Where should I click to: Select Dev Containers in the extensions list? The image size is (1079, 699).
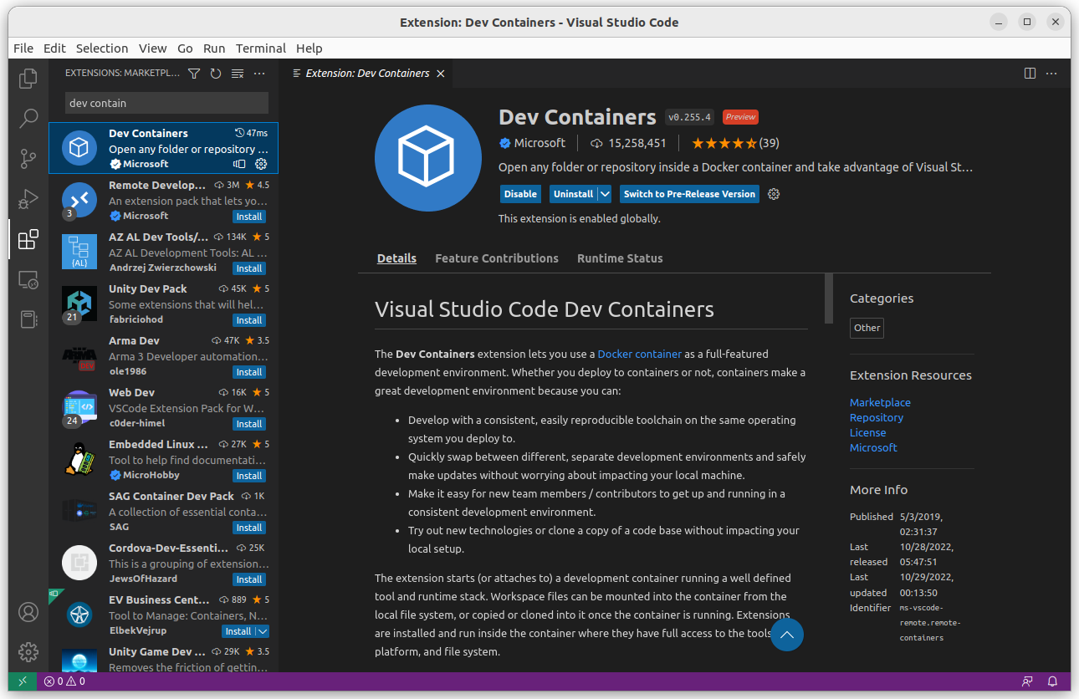[163, 148]
